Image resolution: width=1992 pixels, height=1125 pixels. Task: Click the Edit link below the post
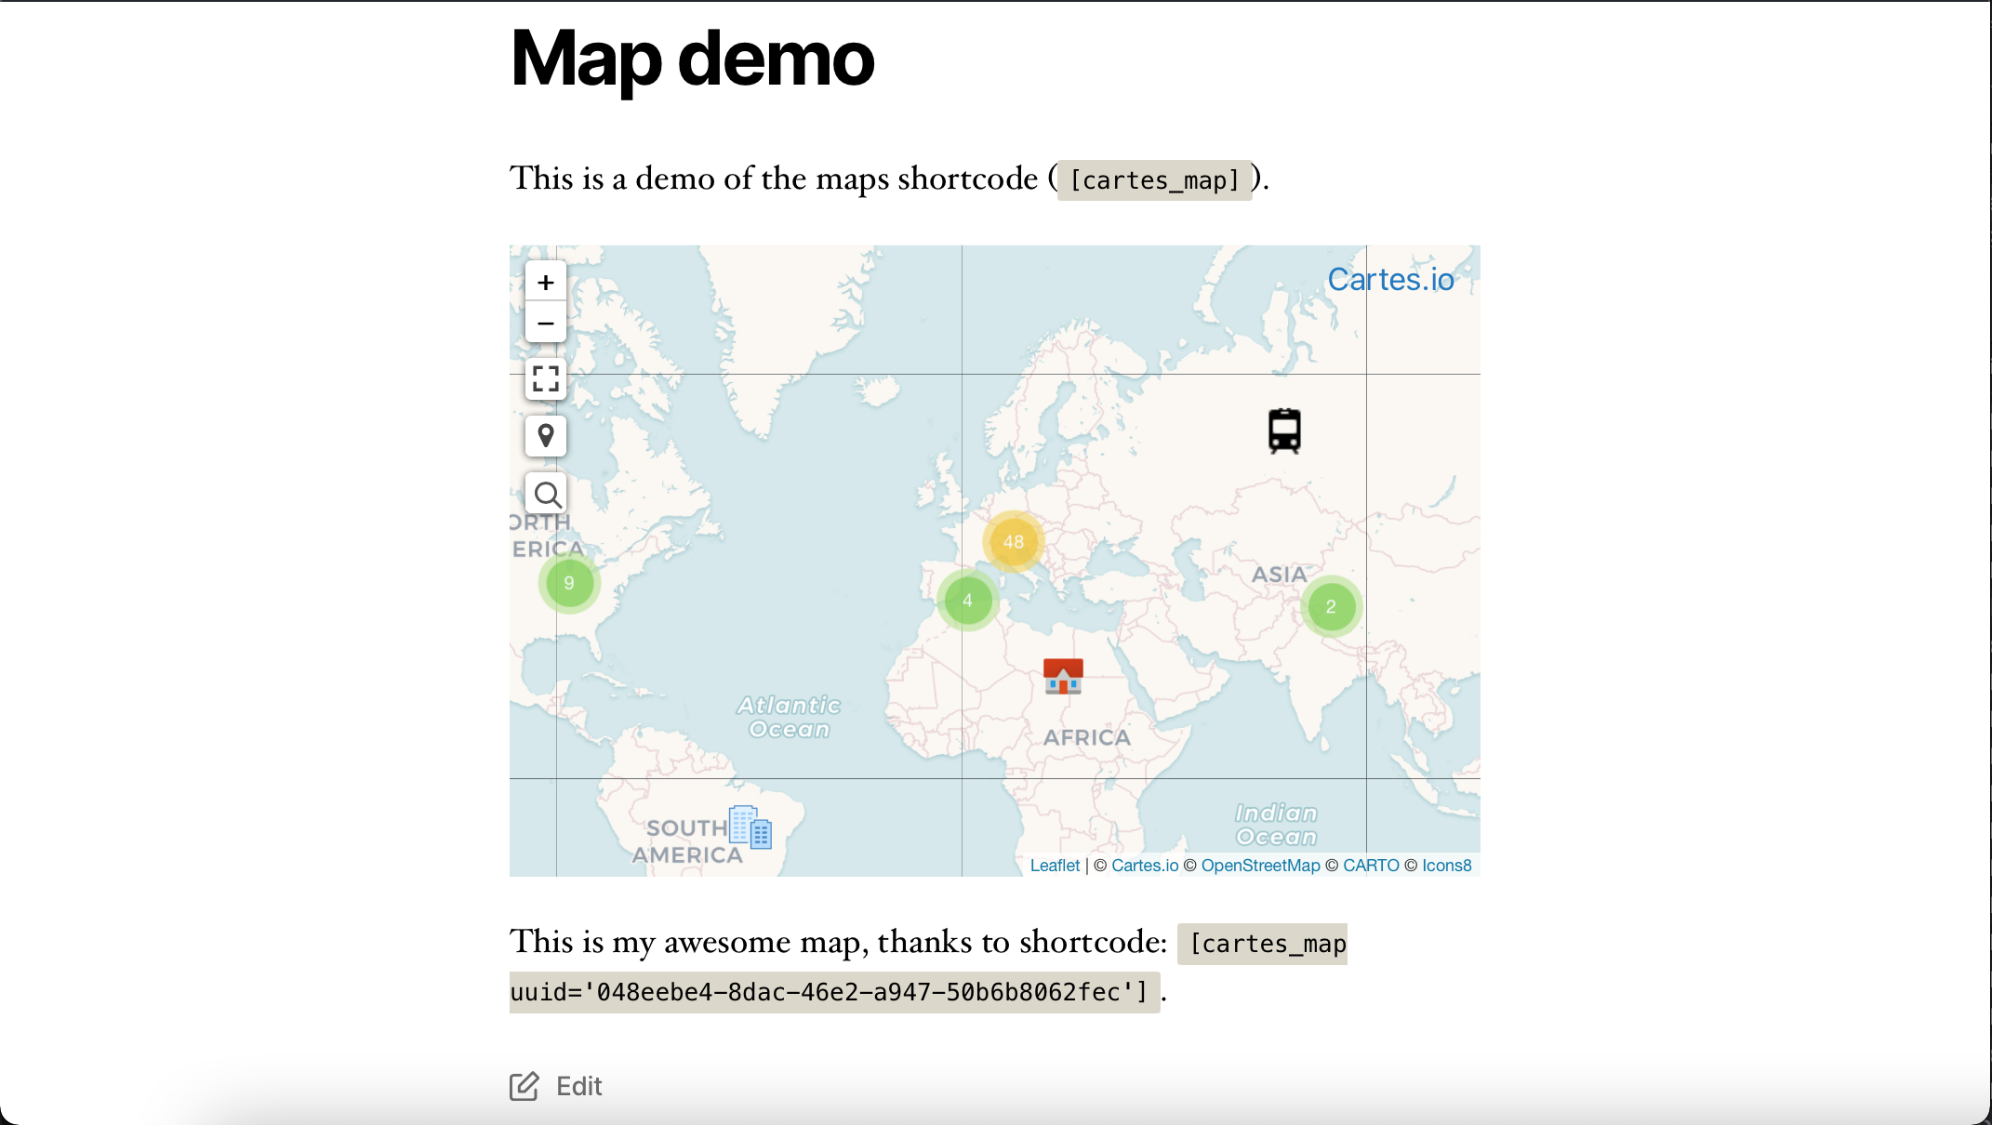(578, 1086)
